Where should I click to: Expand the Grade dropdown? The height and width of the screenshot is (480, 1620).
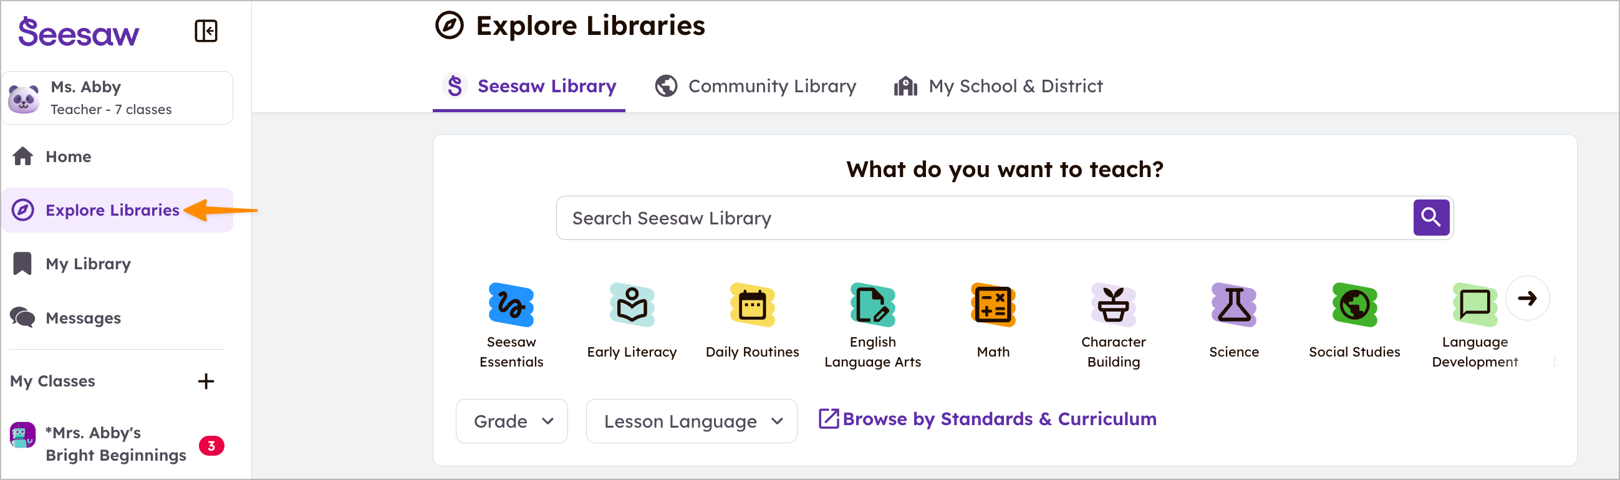pyautogui.click(x=512, y=421)
